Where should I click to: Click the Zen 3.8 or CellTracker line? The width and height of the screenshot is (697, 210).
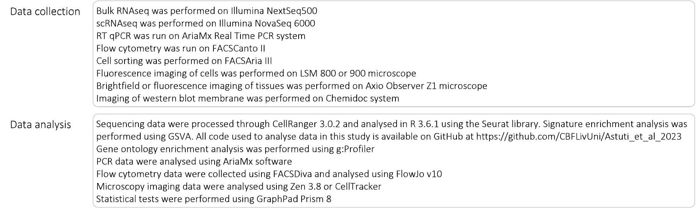[239, 186]
